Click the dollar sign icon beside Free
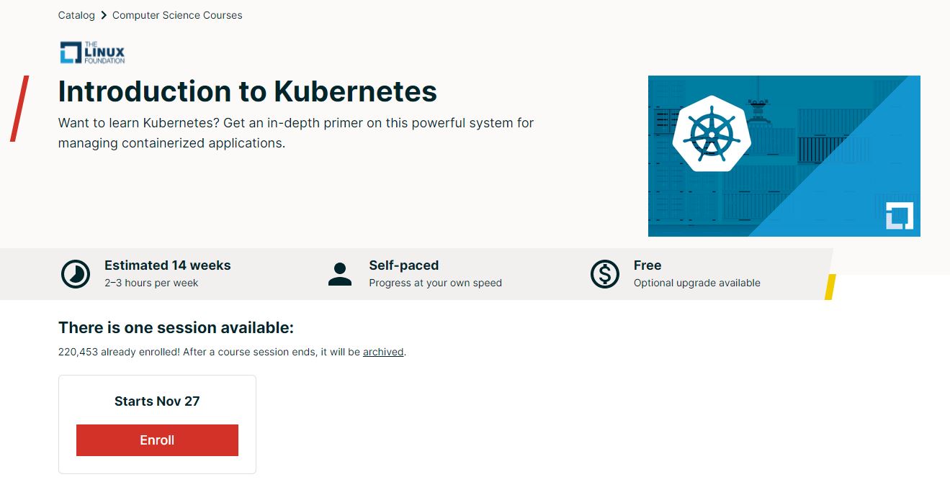The height and width of the screenshot is (482, 950). (x=604, y=274)
